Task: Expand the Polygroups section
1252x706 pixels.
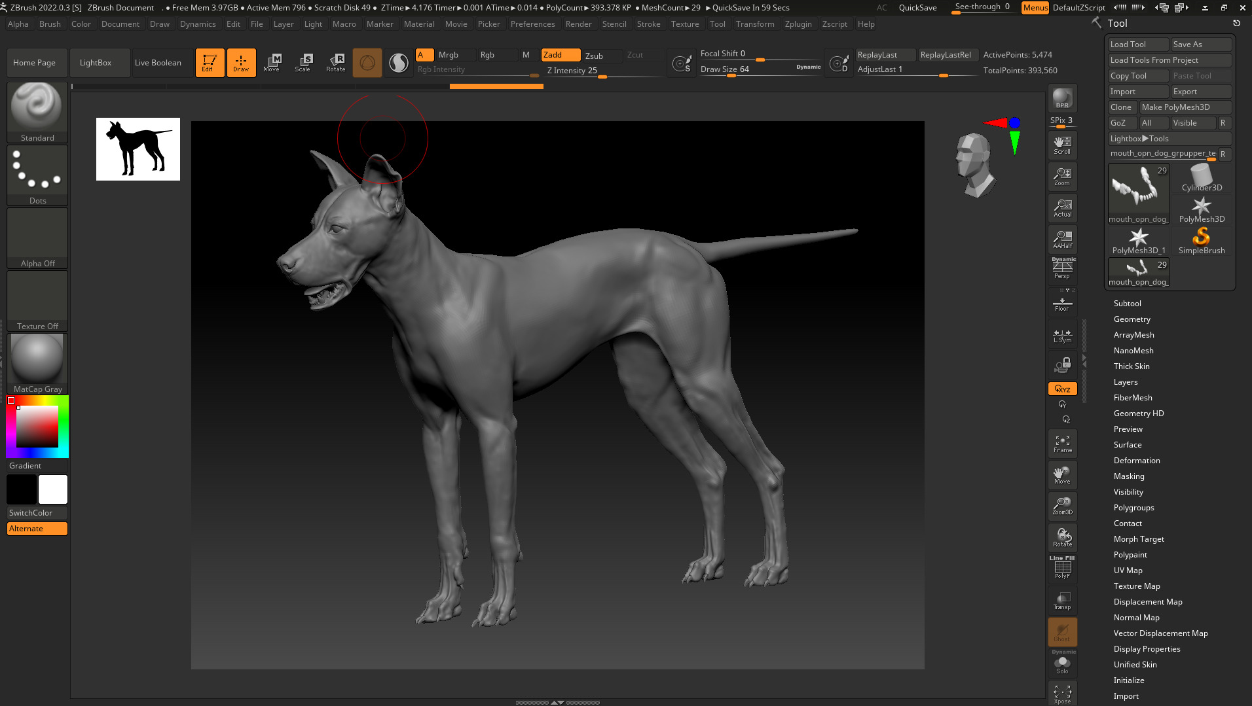Action: coord(1133,508)
